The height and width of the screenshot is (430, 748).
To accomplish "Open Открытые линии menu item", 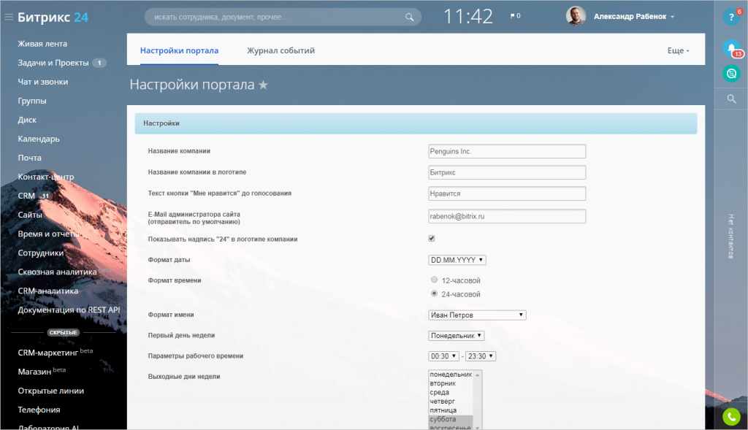I will [x=50, y=391].
